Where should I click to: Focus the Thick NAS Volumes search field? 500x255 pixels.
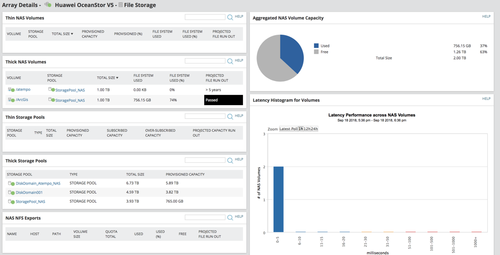tap(205, 61)
